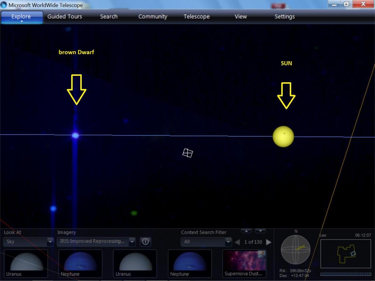Open the Guided Tours tab
This screenshot has height=281, width=375.
65,17
